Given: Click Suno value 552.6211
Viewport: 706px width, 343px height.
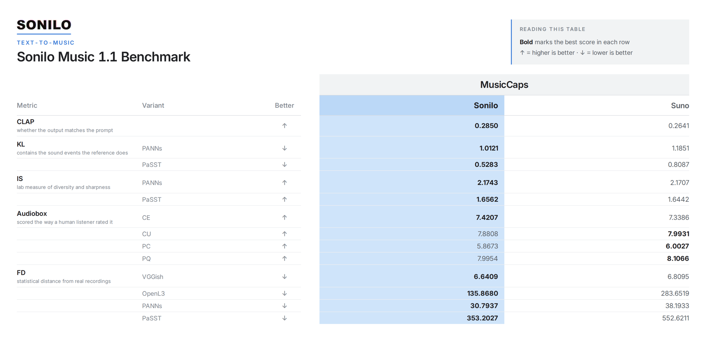Looking at the screenshot, I should point(676,318).
